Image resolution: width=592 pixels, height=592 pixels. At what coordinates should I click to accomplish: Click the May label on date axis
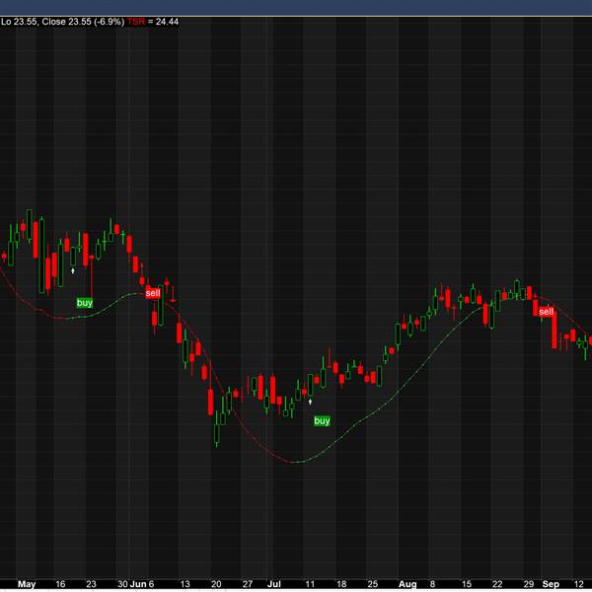(27, 584)
